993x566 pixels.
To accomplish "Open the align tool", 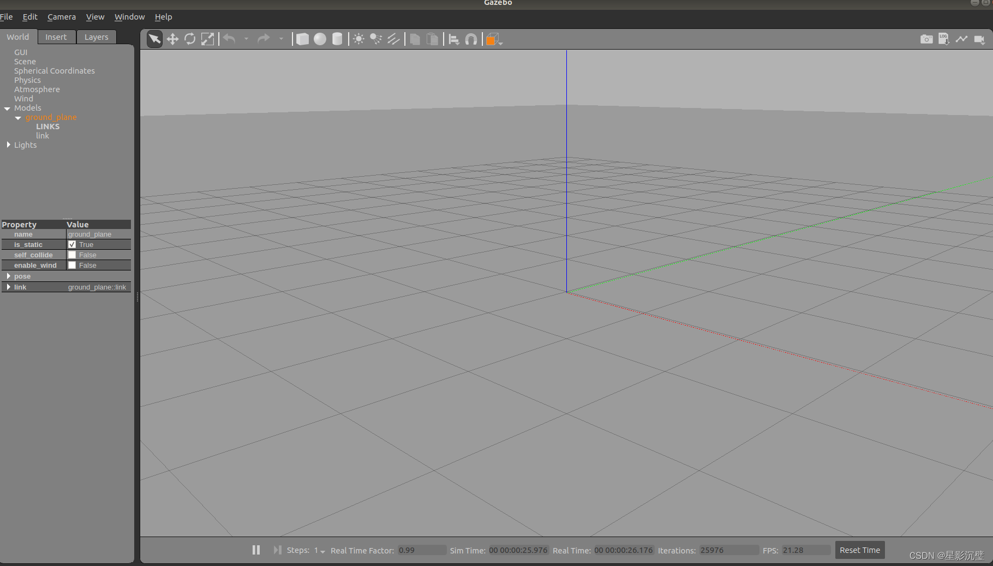I will click(453, 39).
